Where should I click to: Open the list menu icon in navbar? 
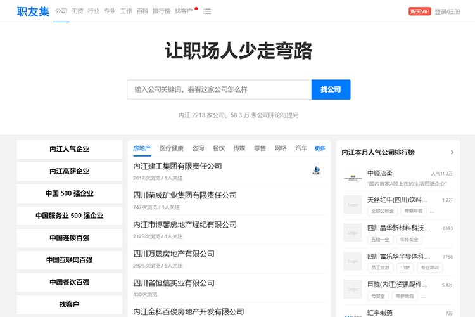click(207, 11)
